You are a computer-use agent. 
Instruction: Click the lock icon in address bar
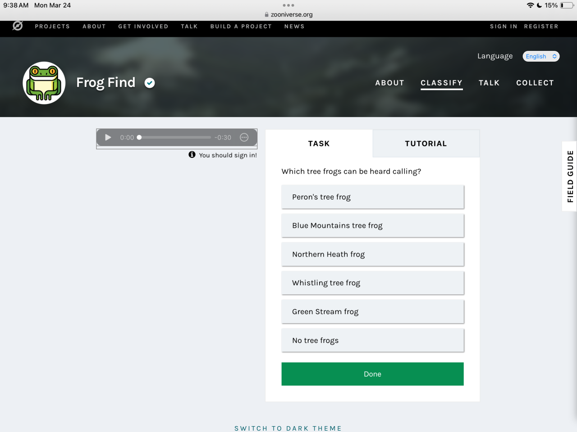tap(267, 14)
